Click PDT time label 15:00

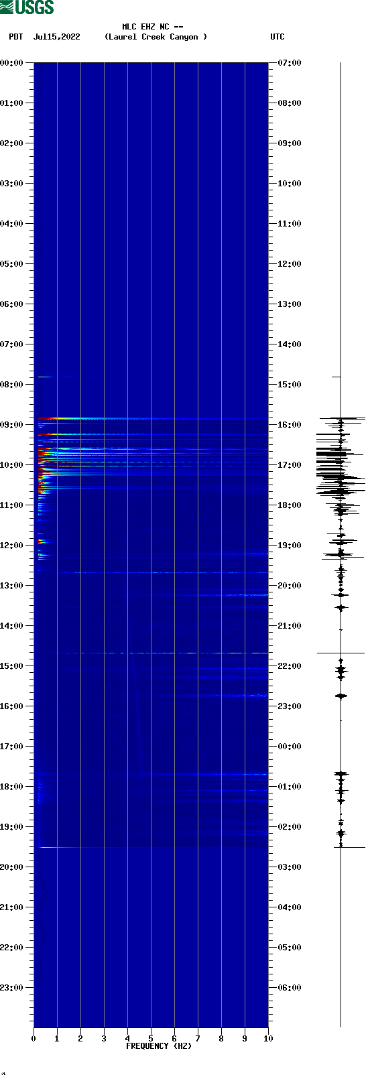pos(11,666)
